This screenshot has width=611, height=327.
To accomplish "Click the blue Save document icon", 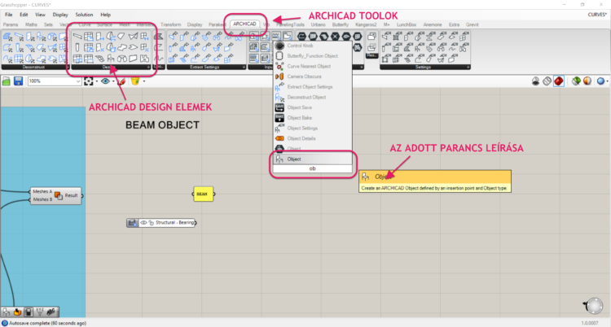I will click(19, 81).
